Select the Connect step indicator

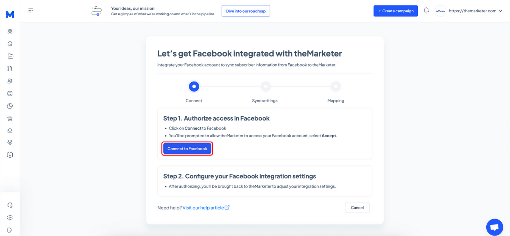194,87
